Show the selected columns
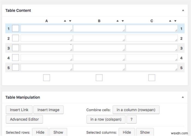191x136 pixels. click(x=145, y=132)
